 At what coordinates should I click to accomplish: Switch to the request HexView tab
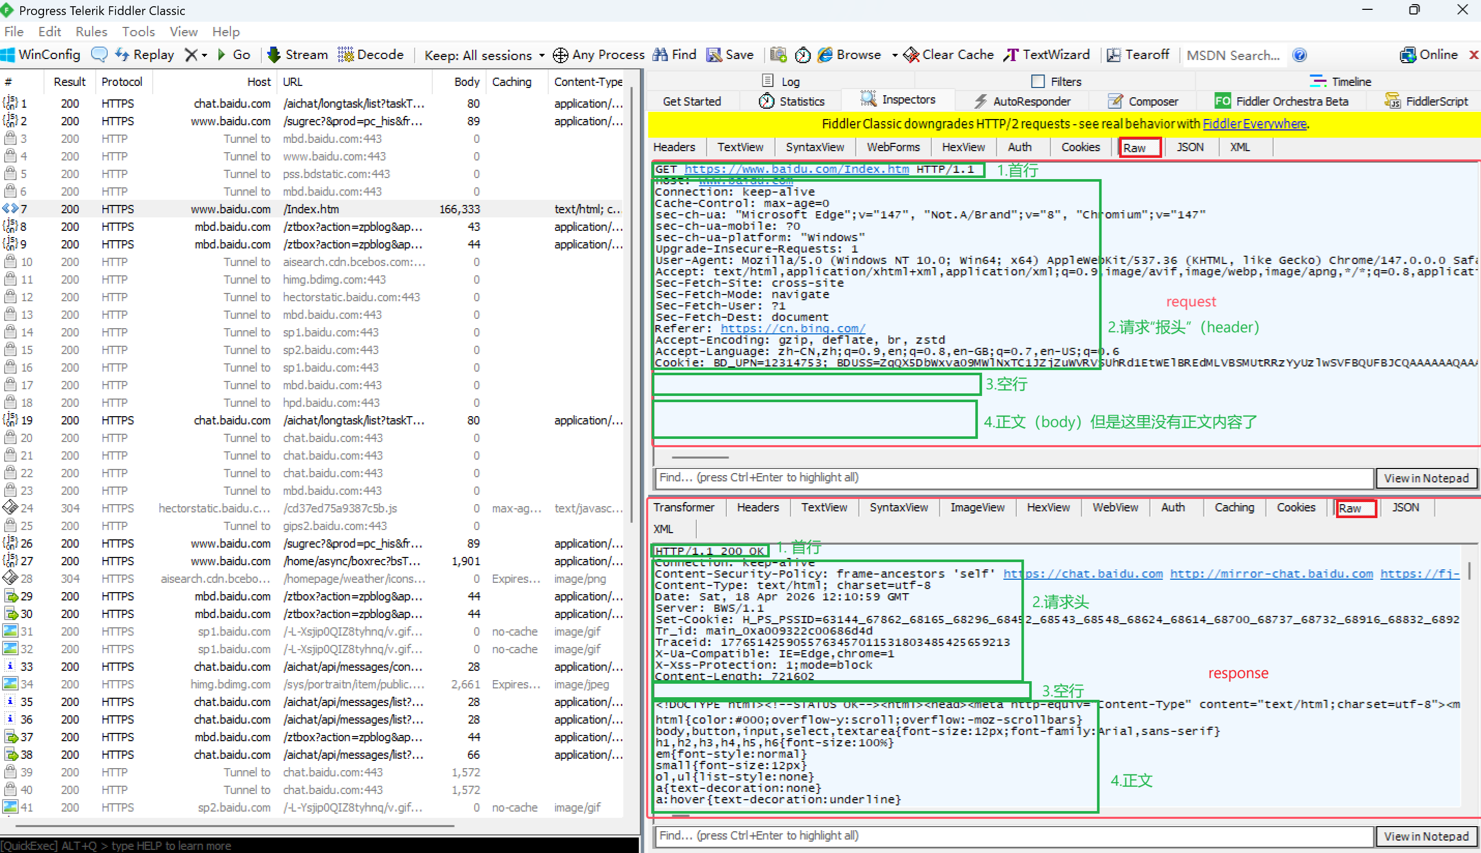[963, 147]
